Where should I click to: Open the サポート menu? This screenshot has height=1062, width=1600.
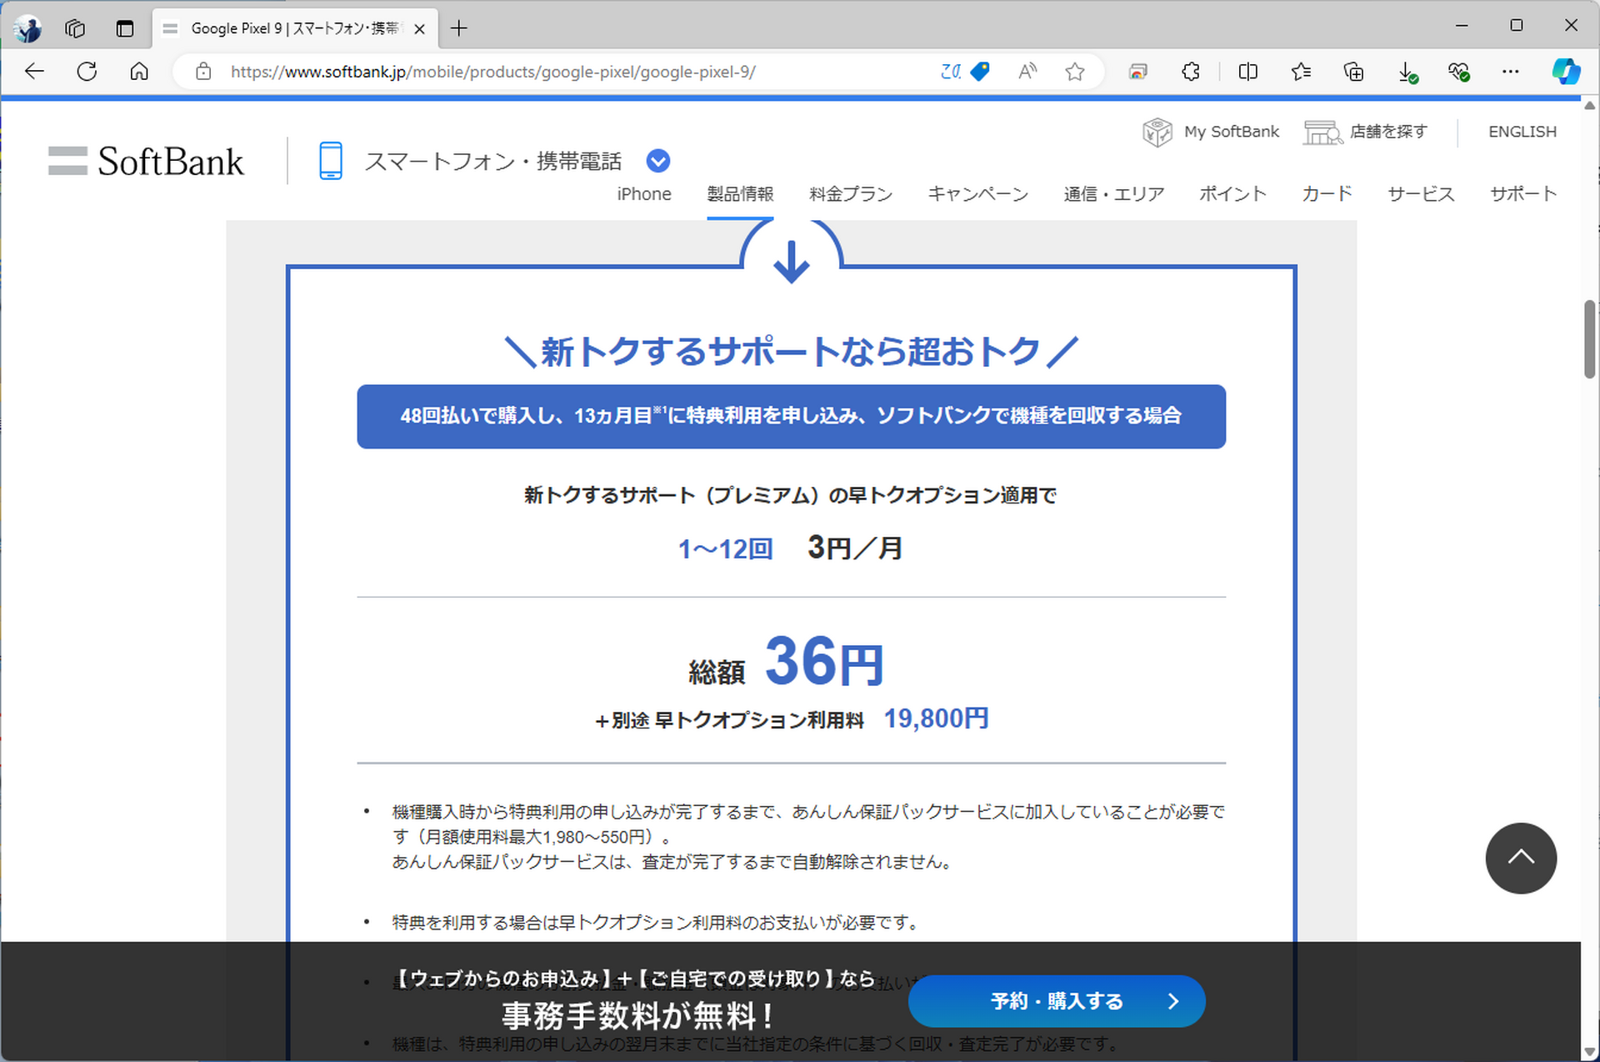click(x=1523, y=194)
